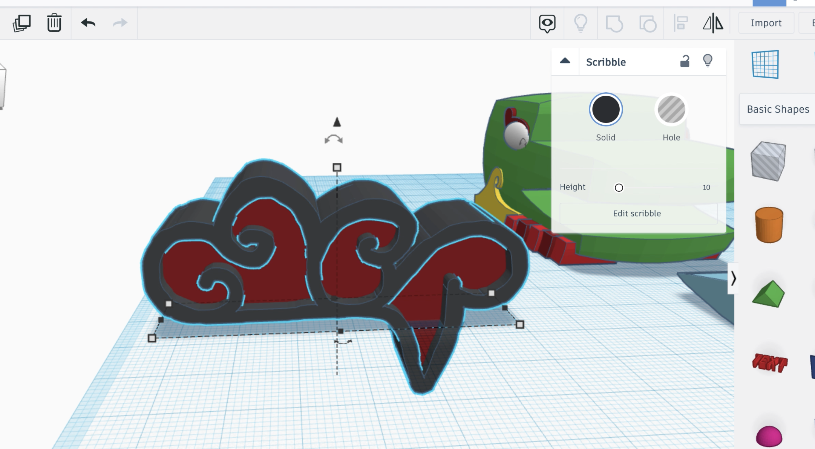The height and width of the screenshot is (449, 815).
Task: Activate the Mirror flip tool
Action: click(713, 23)
